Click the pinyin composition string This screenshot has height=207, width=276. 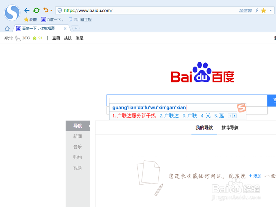click(x=149, y=108)
